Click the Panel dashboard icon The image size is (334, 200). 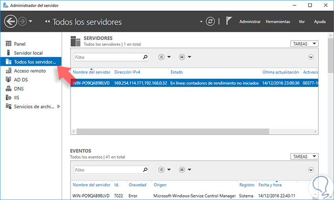coord(9,43)
